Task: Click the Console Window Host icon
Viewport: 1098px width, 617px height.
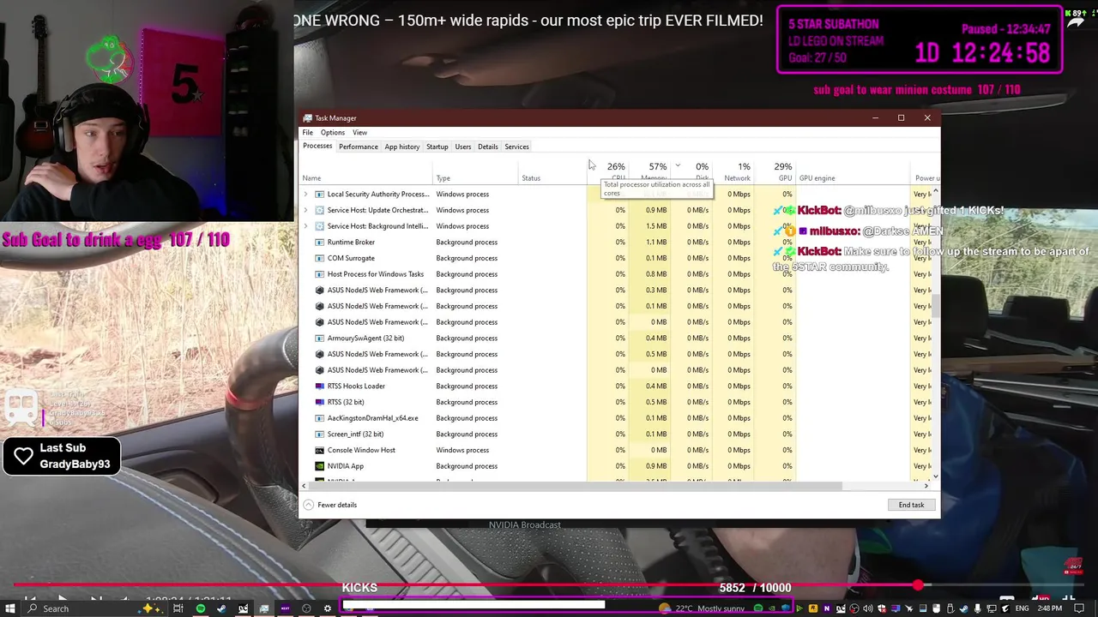Action: pos(319,450)
